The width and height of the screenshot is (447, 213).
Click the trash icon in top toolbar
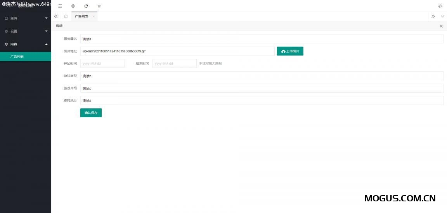[99, 6]
